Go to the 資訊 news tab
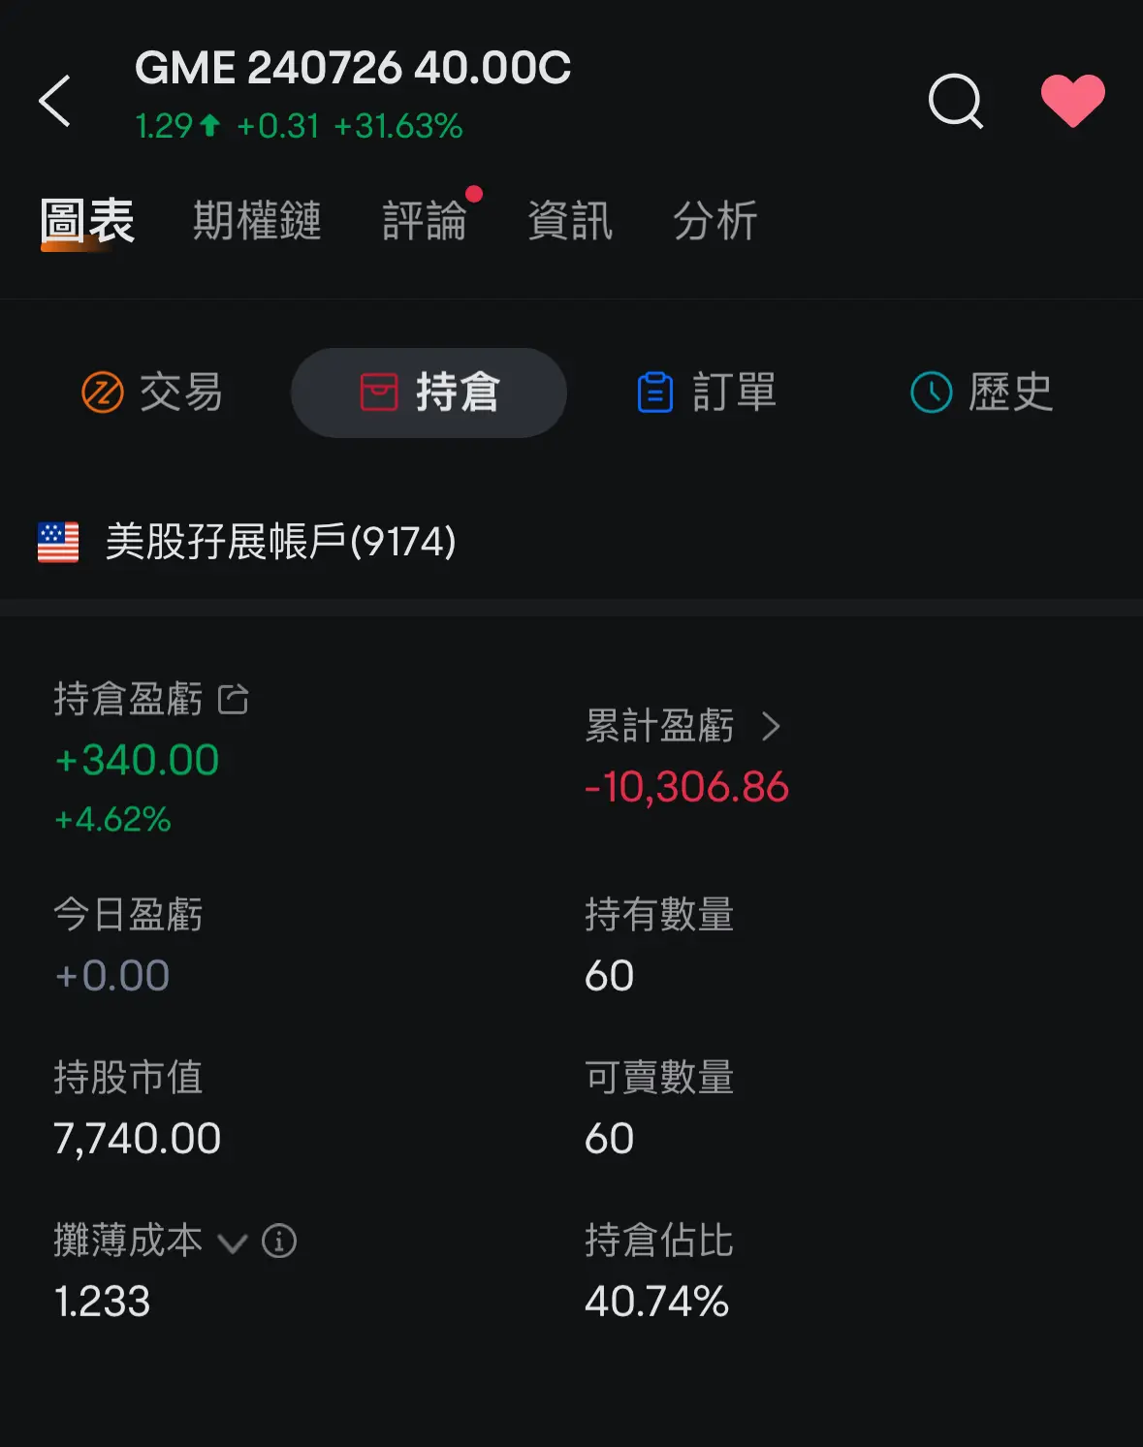Image resolution: width=1143 pixels, height=1447 pixels. point(570,221)
